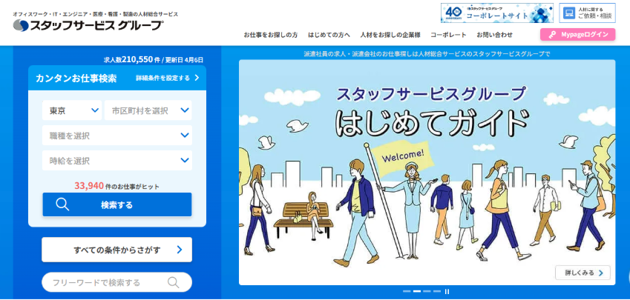Screen dimensions: 630x300
Task: Select the first carousel slide indicator
Action: click(x=407, y=291)
